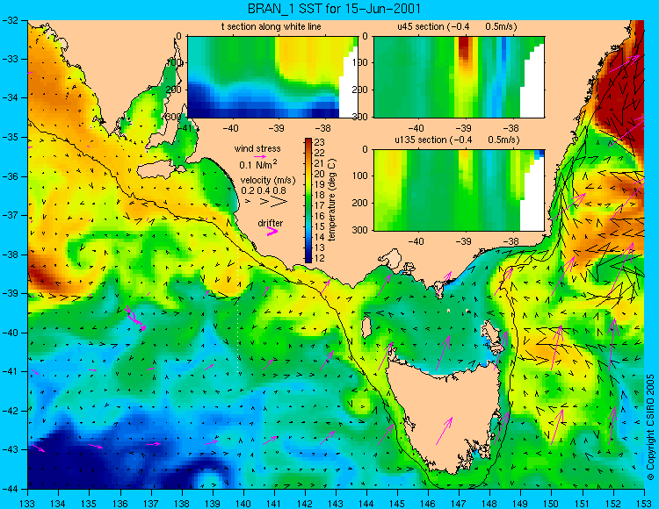
Task: Click depth label 100 on u45 section inset
Action: pos(362,62)
